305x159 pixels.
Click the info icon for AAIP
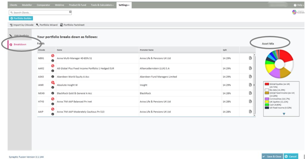tap(52, 114)
